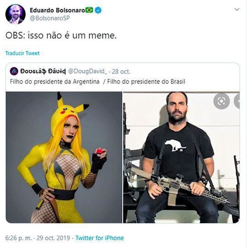Screen dimensions: 247x248
Task: Click the 29 oct. 2019 tweet date
Action: tap(53, 238)
